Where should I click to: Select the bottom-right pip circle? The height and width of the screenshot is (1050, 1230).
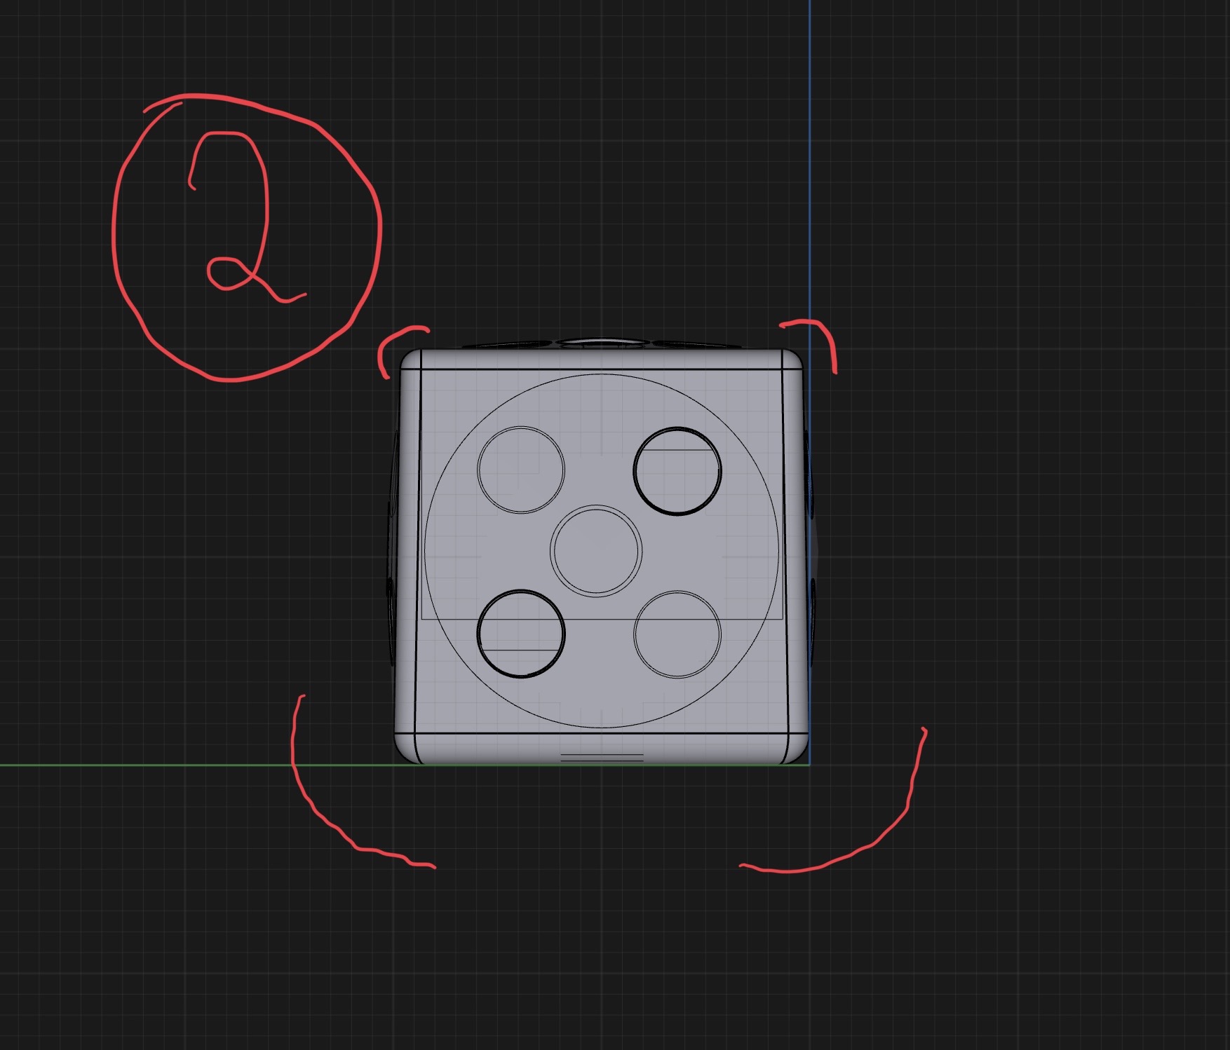tap(677, 634)
